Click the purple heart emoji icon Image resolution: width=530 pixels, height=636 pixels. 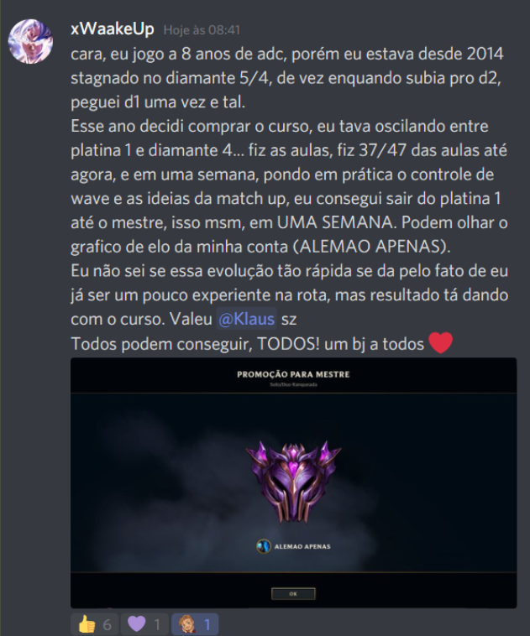pyautogui.click(x=136, y=623)
